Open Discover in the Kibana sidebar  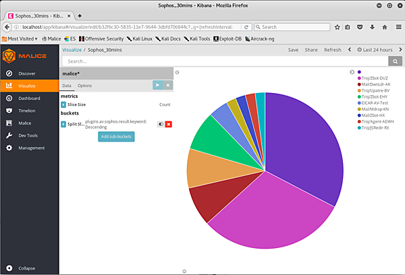click(x=26, y=73)
